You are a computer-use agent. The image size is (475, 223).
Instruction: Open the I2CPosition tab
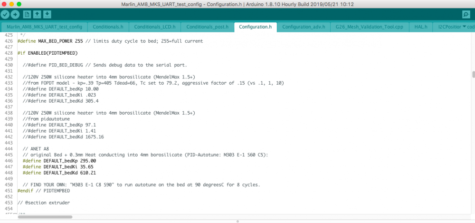(449, 27)
